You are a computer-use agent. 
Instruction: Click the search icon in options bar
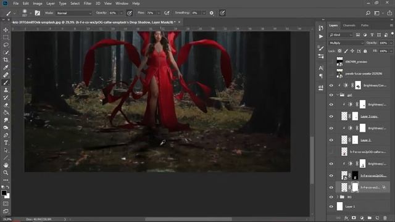[368, 13]
